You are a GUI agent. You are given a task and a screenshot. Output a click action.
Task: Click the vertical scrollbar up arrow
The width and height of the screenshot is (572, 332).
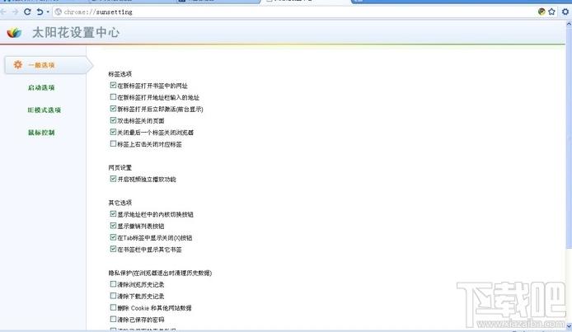click(569, 24)
